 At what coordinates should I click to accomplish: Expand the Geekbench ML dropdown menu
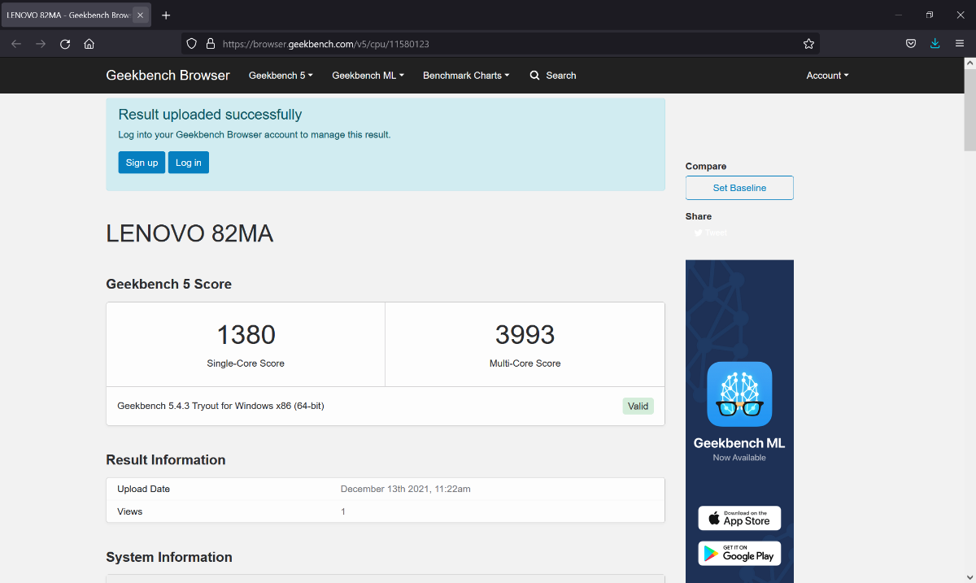tap(368, 76)
